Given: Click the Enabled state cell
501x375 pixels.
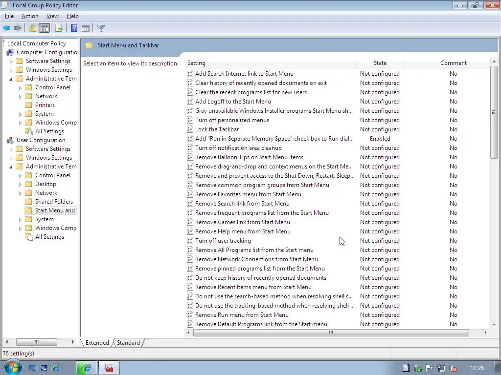Looking at the screenshot, I should 380,139.
